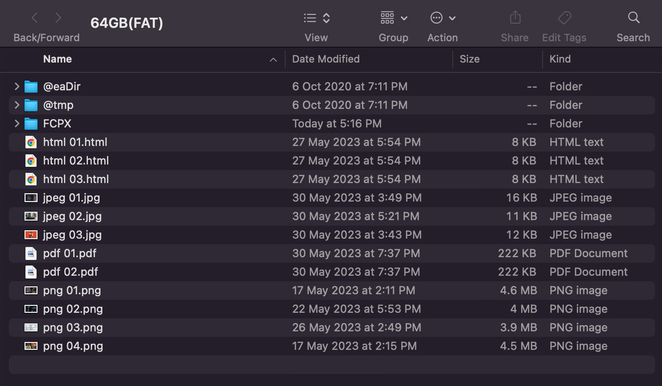662x386 pixels.
Task: Sort by the Size column header
Action: (x=469, y=59)
